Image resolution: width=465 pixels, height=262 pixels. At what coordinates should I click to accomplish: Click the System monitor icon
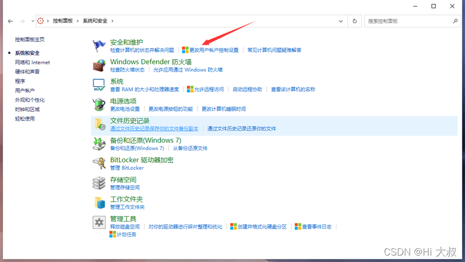coord(99,85)
